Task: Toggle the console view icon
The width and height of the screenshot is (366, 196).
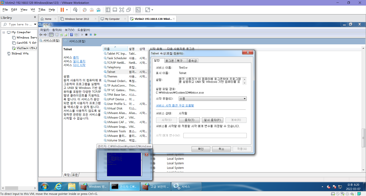Action: (138, 10)
